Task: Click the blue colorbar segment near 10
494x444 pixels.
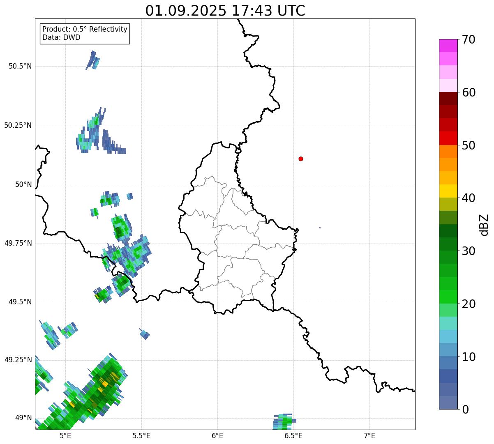Action: click(448, 363)
